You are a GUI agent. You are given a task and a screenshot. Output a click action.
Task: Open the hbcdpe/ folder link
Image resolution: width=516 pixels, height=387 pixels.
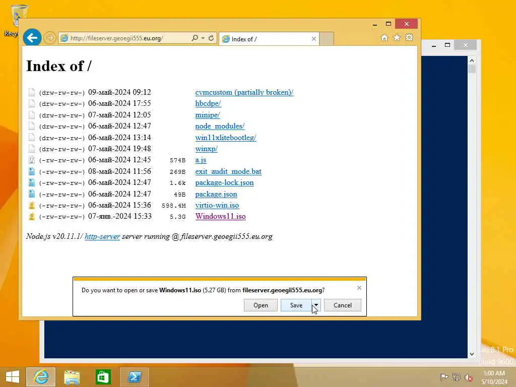[208, 103]
